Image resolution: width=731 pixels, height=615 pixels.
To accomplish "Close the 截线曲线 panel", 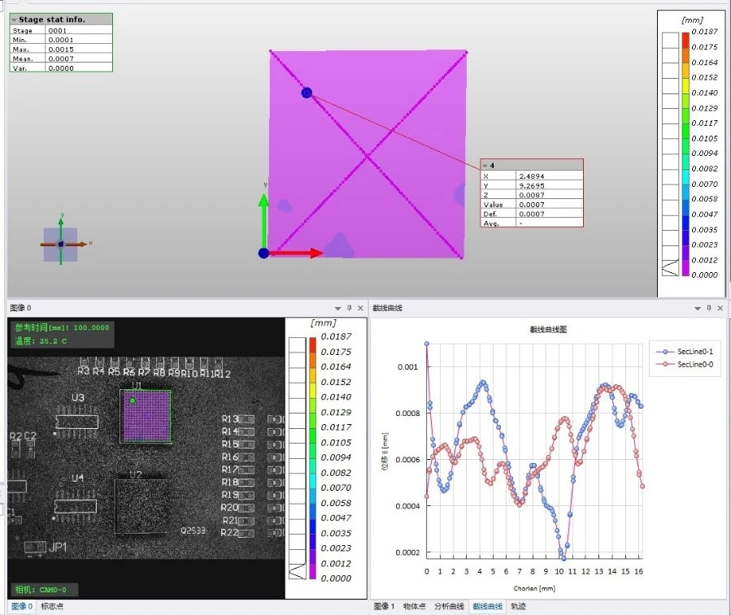I will 720,308.
